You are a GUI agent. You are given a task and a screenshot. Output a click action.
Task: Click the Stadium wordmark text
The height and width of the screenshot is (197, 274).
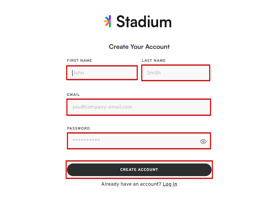(144, 22)
